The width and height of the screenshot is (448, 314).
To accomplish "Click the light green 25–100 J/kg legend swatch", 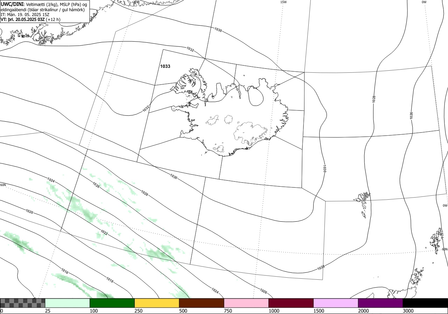I will (67, 303).
